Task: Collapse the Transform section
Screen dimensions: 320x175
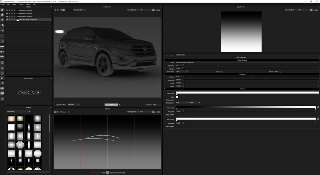Action: point(164,74)
